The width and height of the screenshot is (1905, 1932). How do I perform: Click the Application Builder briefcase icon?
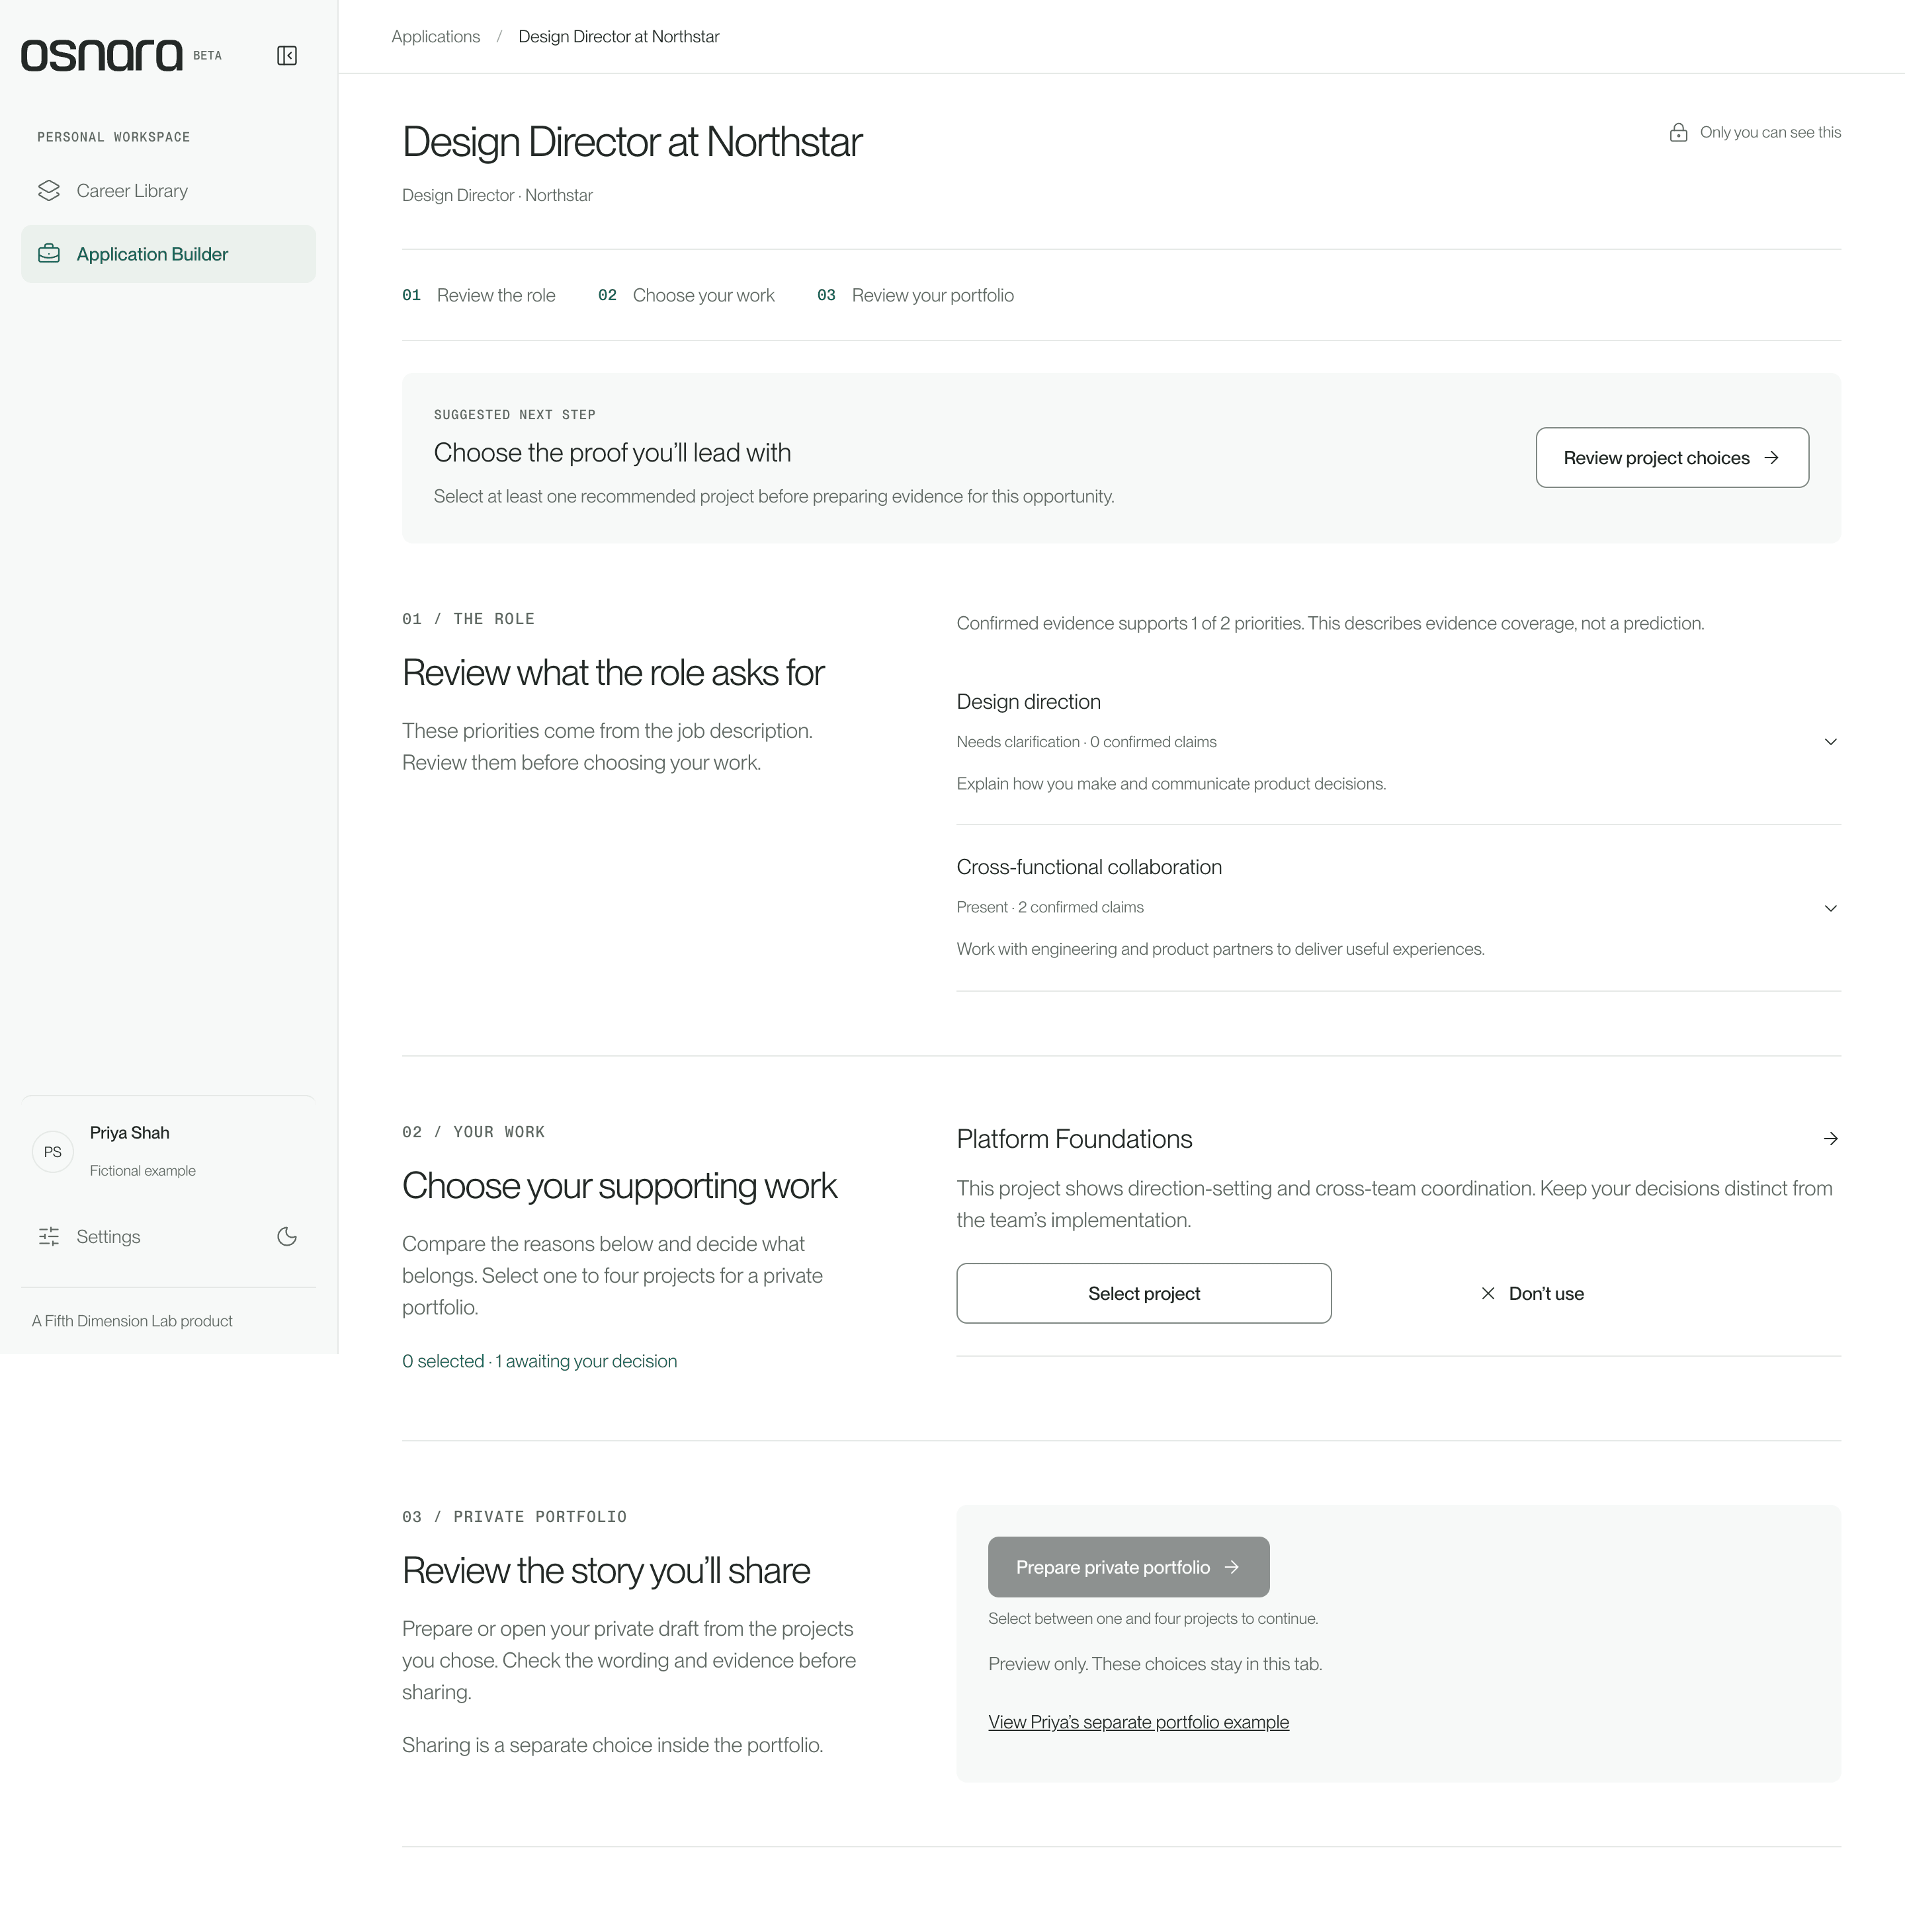49,254
